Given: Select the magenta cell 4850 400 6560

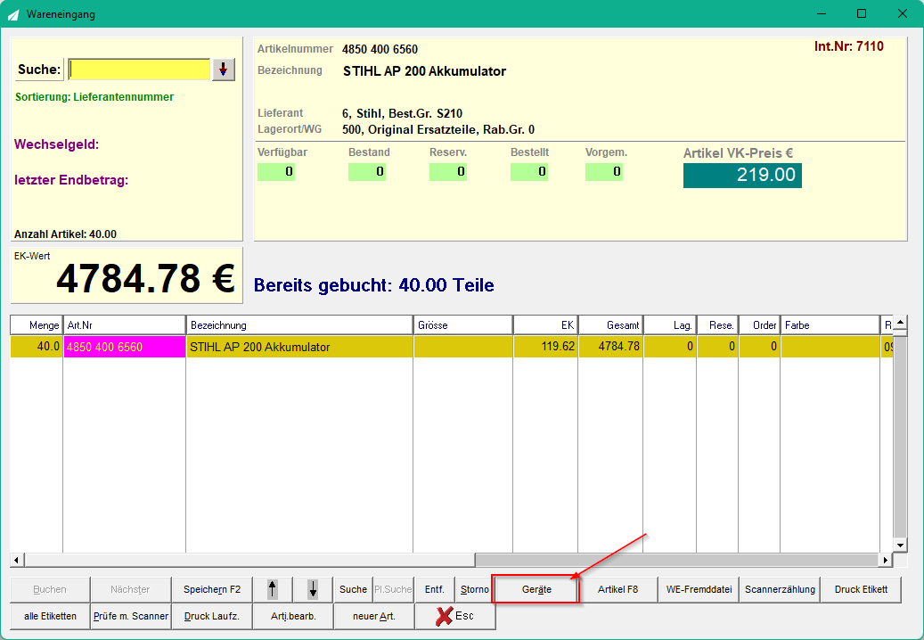Looking at the screenshot, I should pyautogui.click(x=125, y=347).
